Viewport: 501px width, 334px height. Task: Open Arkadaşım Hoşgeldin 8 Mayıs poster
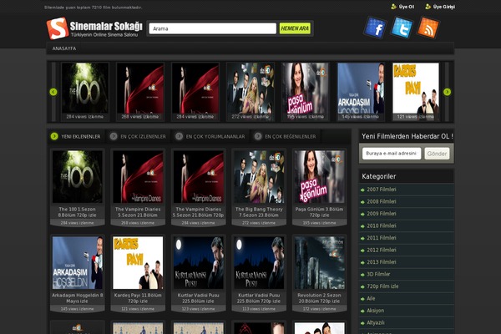[78, 263]
